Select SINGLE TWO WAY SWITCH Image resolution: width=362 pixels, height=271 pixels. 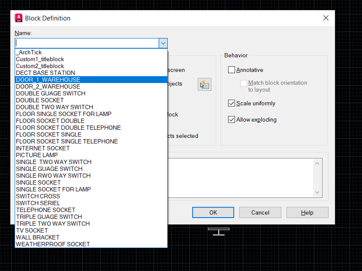(x=91, y=162)
